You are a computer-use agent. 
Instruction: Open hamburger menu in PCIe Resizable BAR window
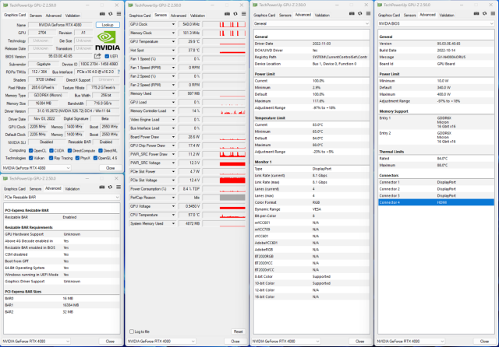click(119, 188)
